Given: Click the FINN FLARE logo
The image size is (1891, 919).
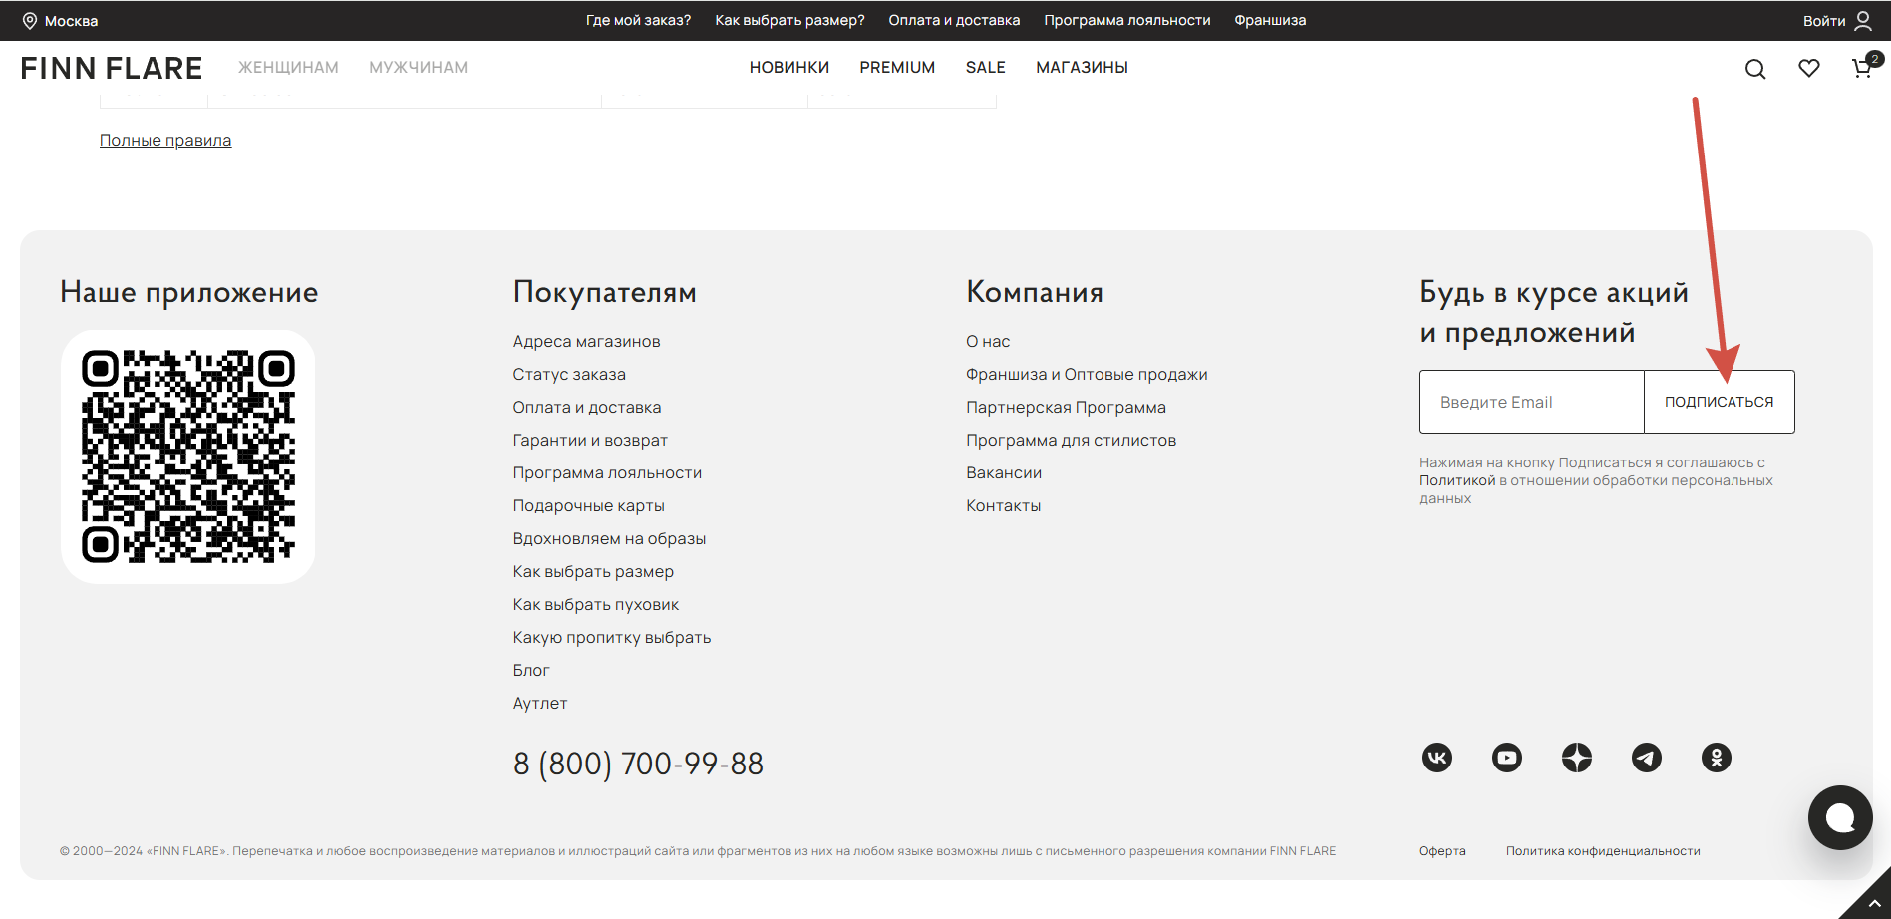Looking at the screenshot, I should [x=112, y=68].
